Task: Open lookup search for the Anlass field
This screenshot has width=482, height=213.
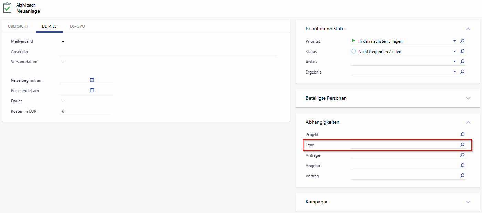Action: coord(462,61)
